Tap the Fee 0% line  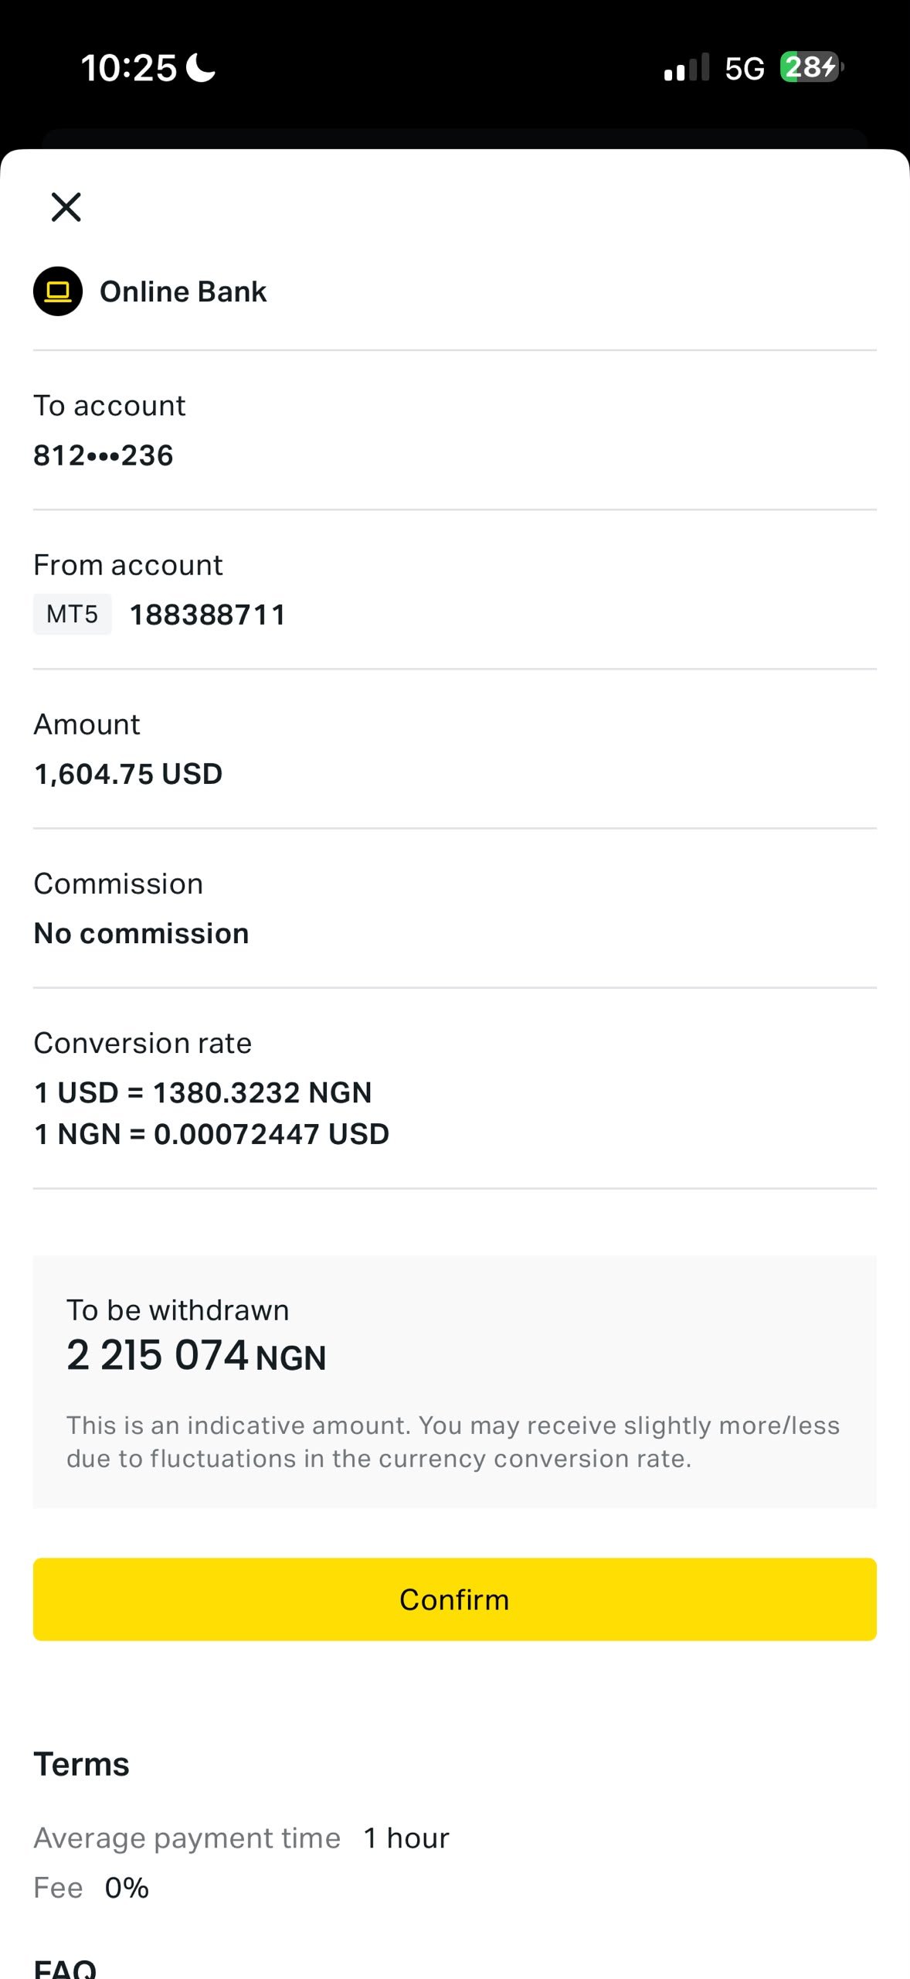(91, 1888)
